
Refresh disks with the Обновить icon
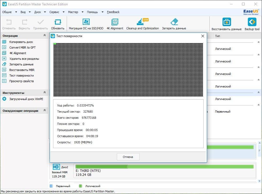(58, 22)
